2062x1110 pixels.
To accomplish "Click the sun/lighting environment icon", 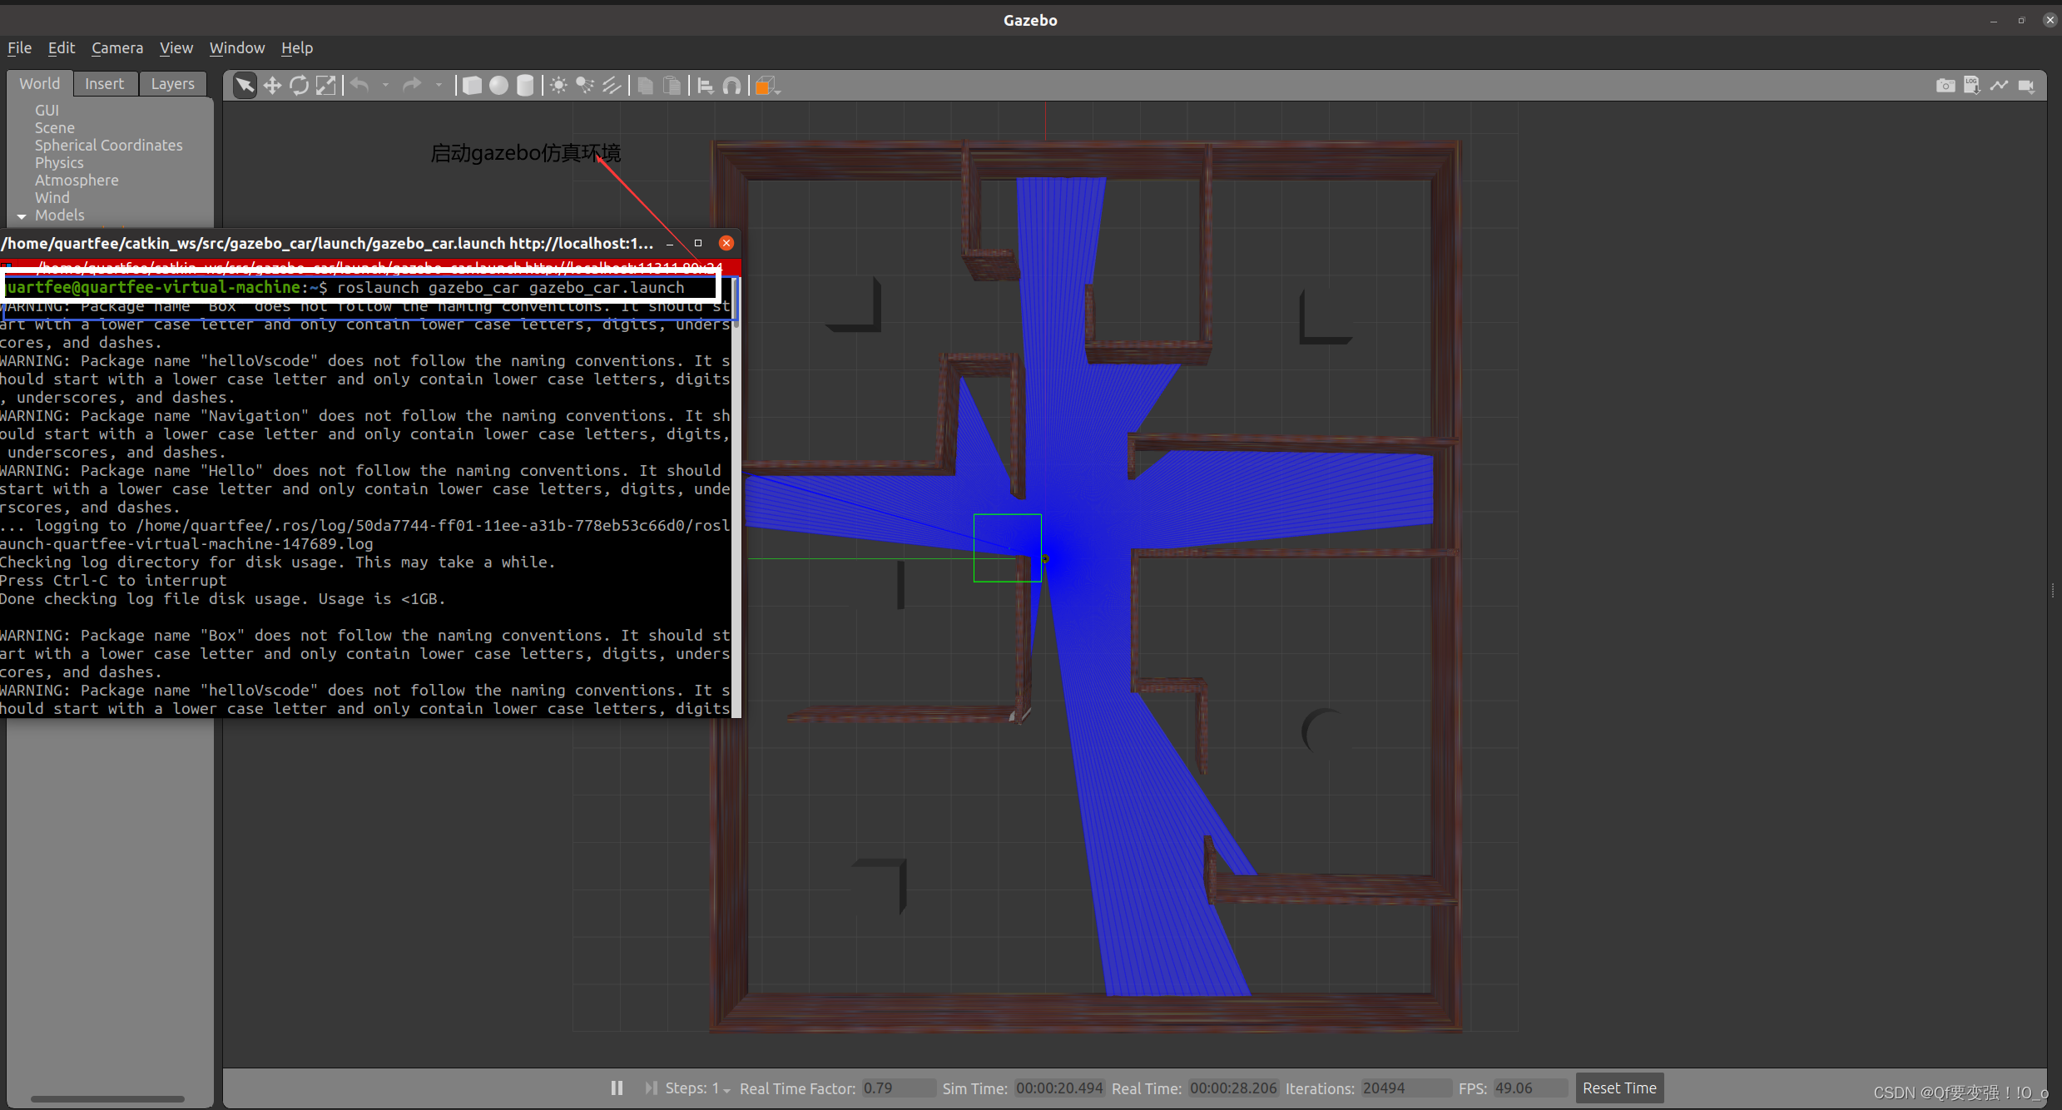I will click(x=558, y=85).
